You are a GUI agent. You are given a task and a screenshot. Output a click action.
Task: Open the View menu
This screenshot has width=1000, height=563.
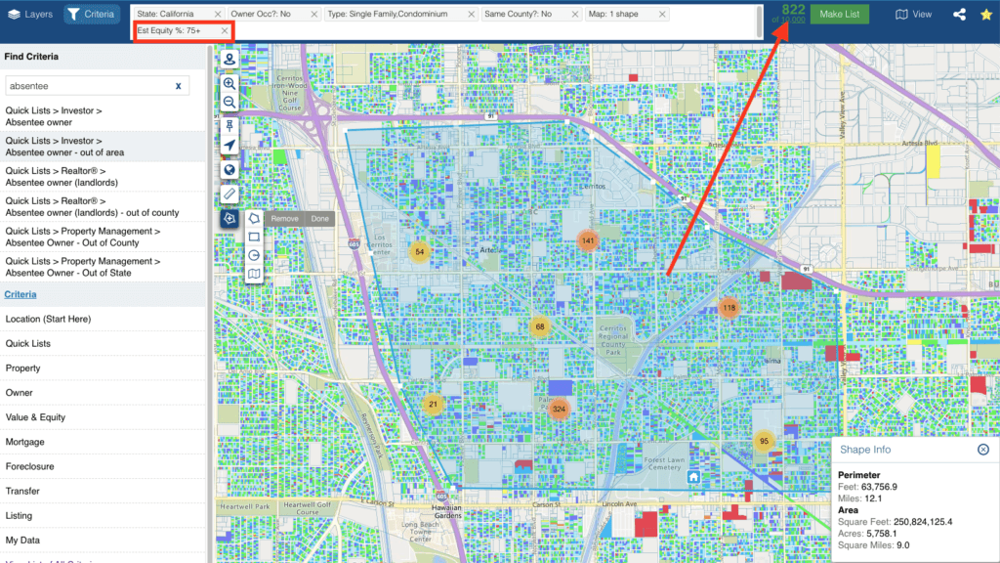pos(913,14)
